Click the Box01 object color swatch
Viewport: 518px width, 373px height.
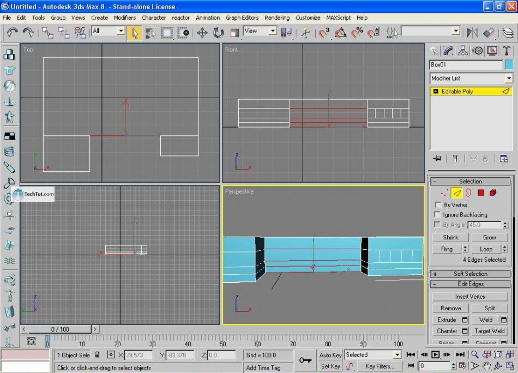tap(509, 64)
